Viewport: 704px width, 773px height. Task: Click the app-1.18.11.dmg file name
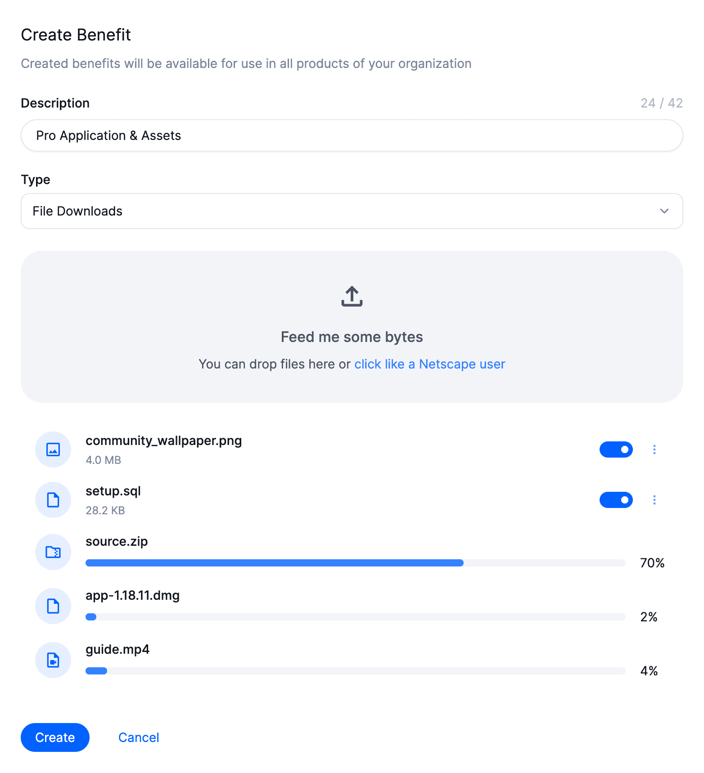pos(132,595)
